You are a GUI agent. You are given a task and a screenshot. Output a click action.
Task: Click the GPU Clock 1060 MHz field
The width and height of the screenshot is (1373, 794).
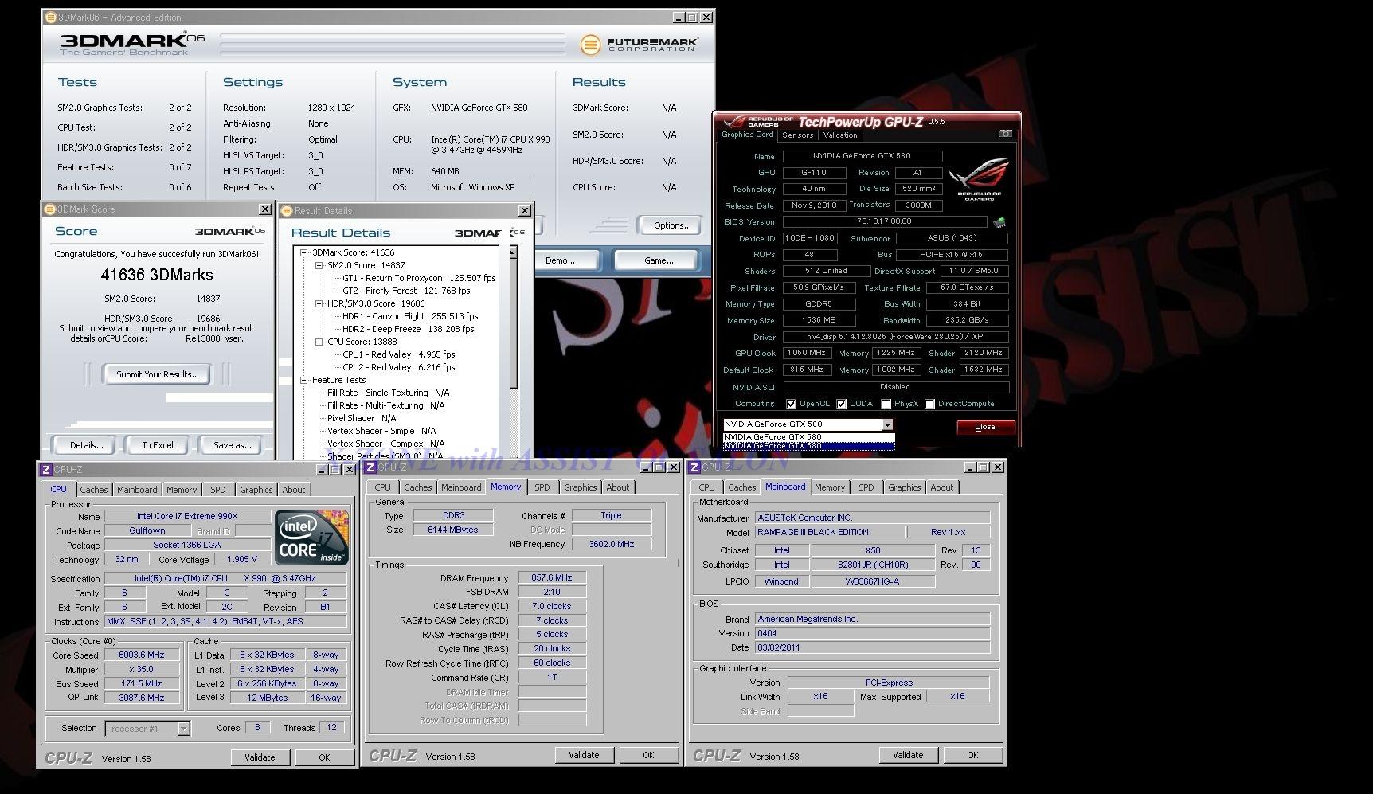pyautogui.click(x=807, y=353)
